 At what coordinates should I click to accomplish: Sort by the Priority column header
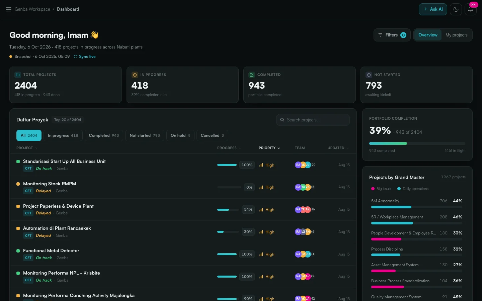click(269, 148)
